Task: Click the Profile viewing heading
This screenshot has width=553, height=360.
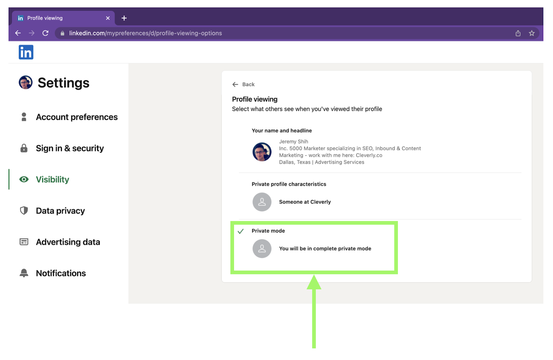Action: [x=255, y=99]
